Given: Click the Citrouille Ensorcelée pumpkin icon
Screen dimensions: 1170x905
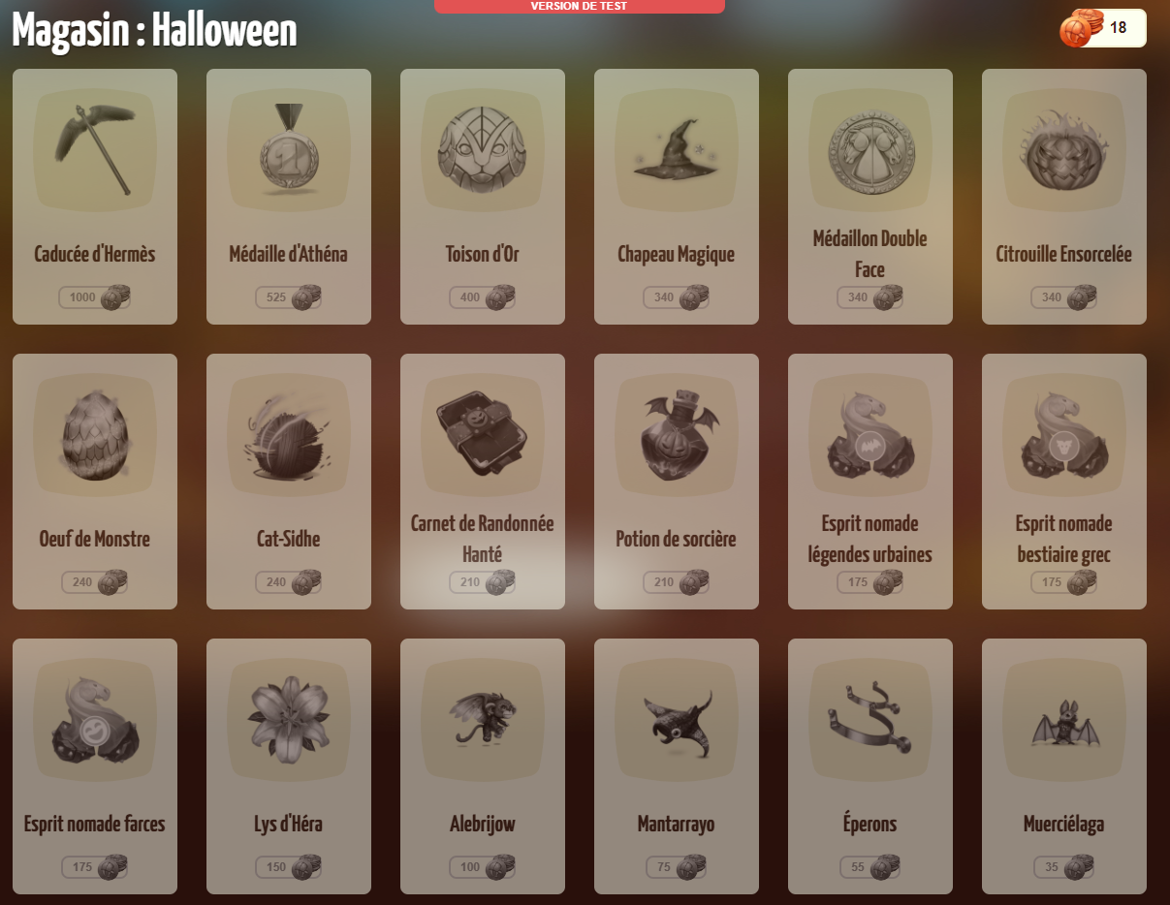Looking at the screenshot, I should (x=1064, y=150).
